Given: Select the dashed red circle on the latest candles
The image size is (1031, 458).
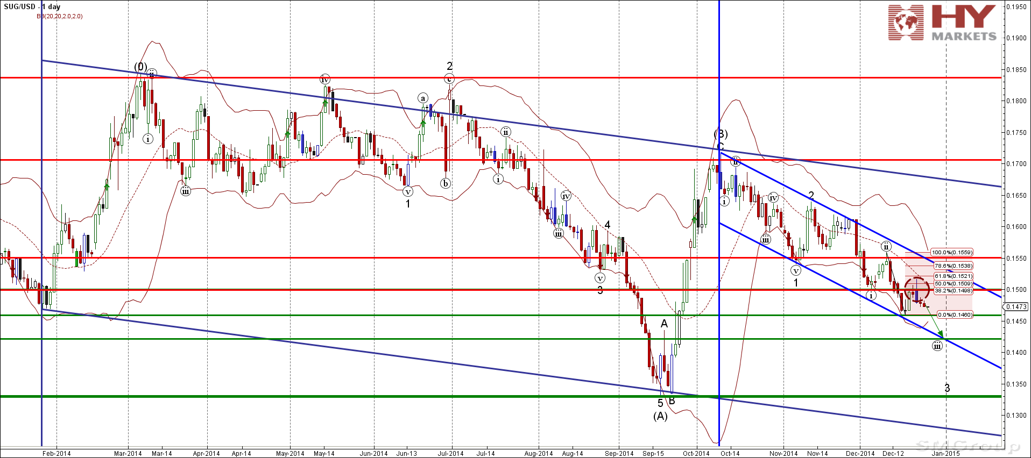Looking at the screenshot, I should 917,289.
